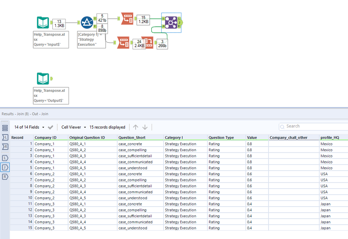Click Strategy Execution cell in record 13

pyautogui.click(x=186, y=216)
